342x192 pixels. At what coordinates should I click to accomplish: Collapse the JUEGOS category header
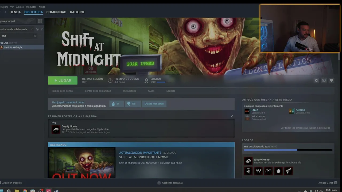point(9,43)
